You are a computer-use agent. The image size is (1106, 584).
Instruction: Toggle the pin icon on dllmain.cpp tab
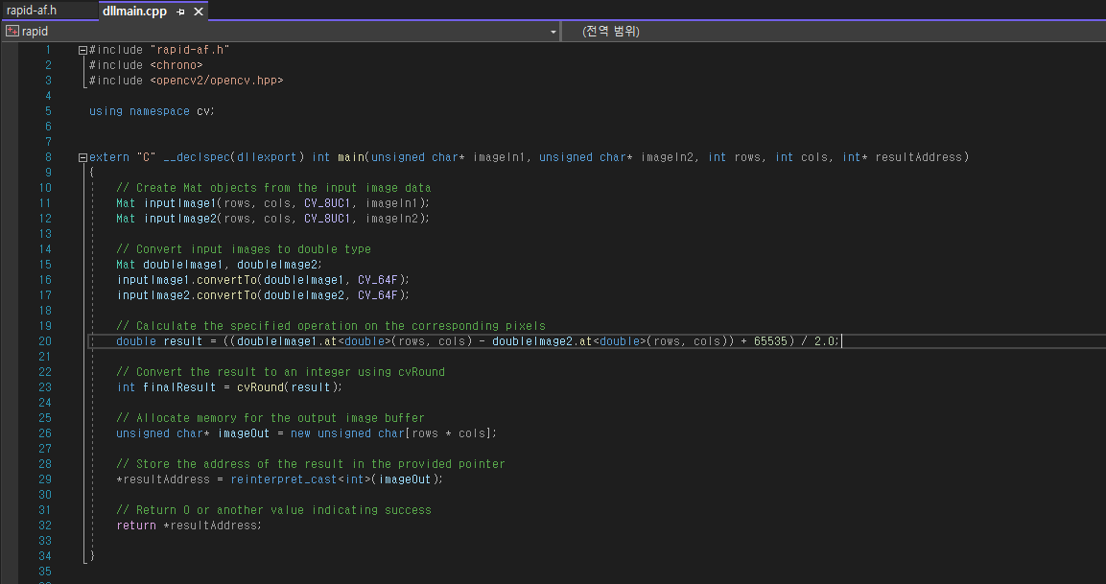(x=180, y=12)
